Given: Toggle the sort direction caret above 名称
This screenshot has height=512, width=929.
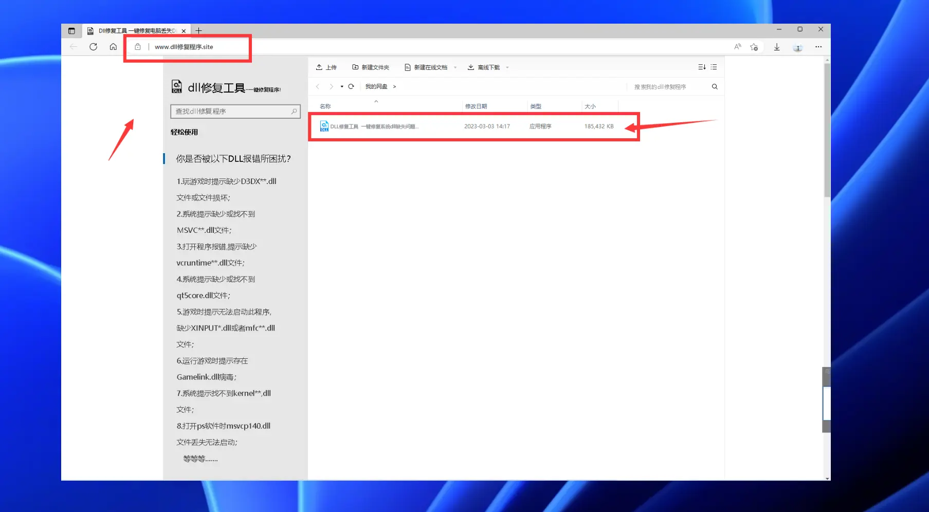Looking at the screenshot, I should pyautogui.click(x=376, y=101).
